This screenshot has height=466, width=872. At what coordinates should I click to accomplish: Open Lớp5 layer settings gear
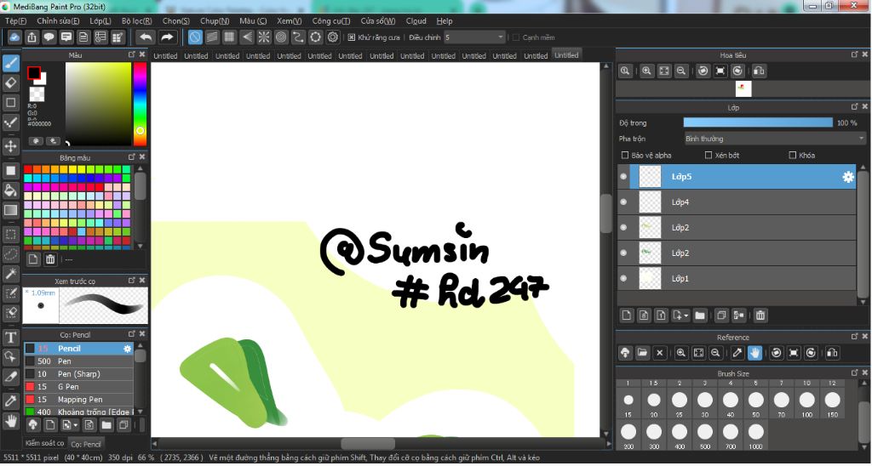(847, 177)
